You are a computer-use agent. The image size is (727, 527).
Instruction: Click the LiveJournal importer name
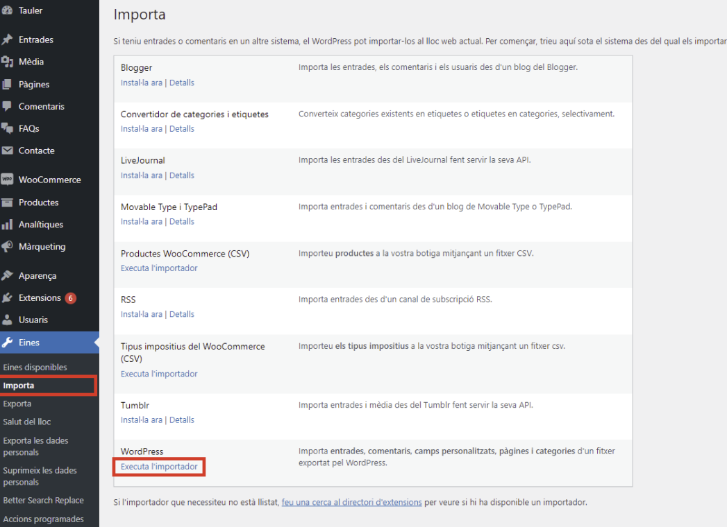click(x=143, y=160)
